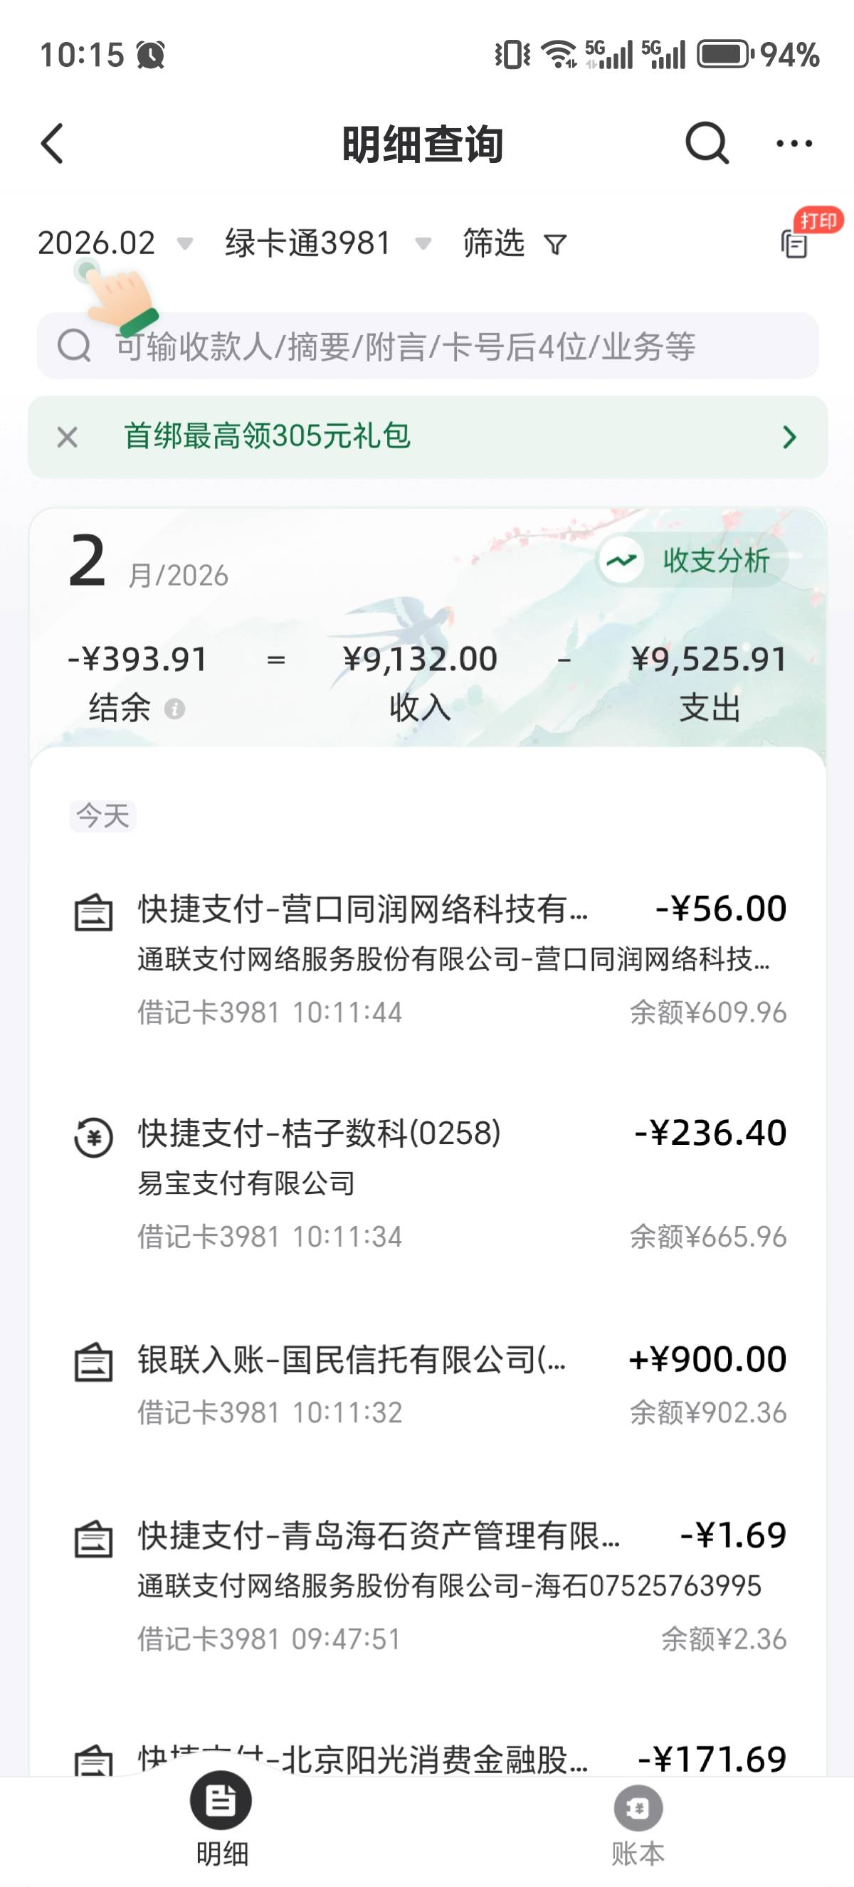Tap the print statement icon
This screenshot has width=854, height=1887.
click(795, 243)
